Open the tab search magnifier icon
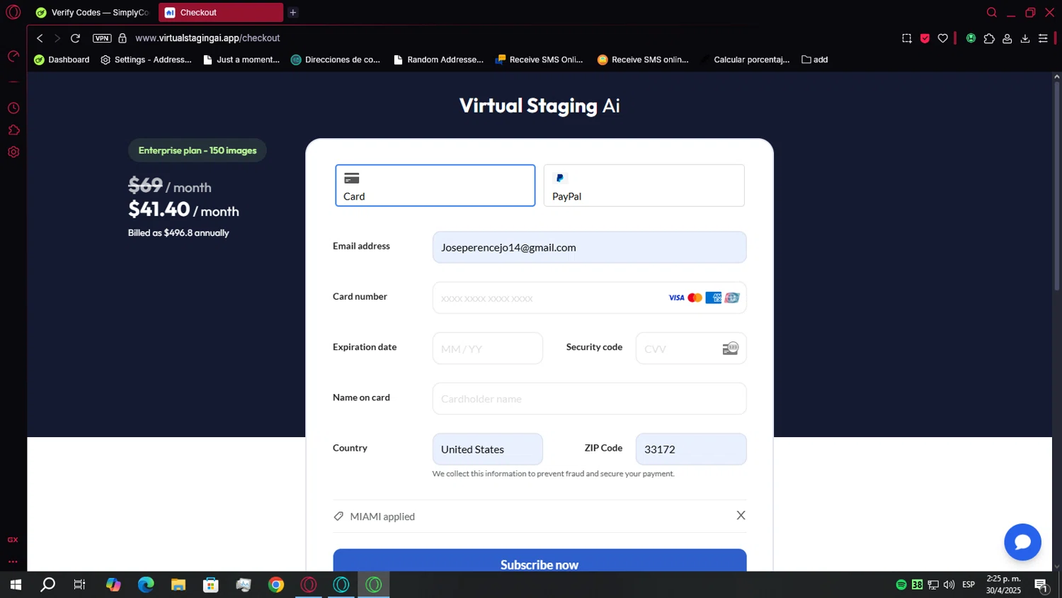 click(991, 12)
